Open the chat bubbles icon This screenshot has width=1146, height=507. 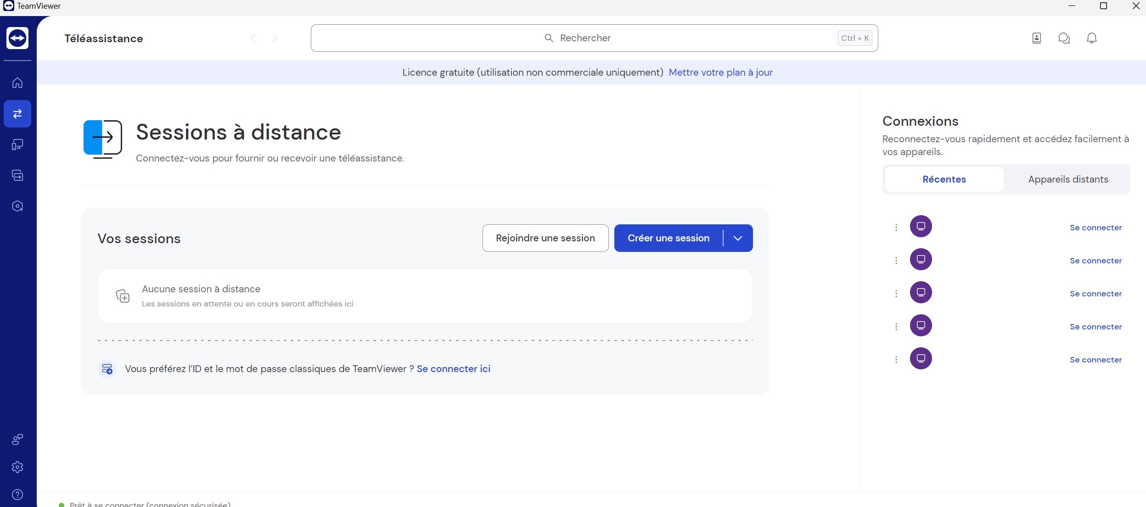click(1064, 38)
